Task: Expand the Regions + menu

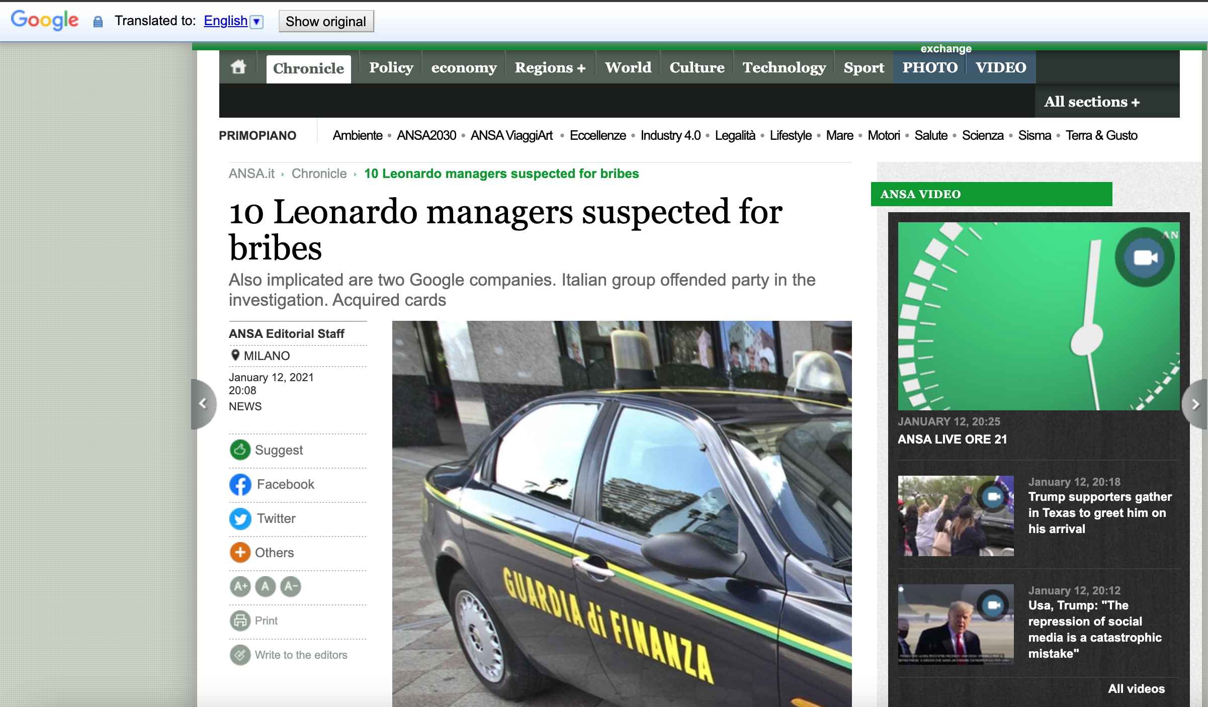Action: pyautogui.click(x=550, y=67)
